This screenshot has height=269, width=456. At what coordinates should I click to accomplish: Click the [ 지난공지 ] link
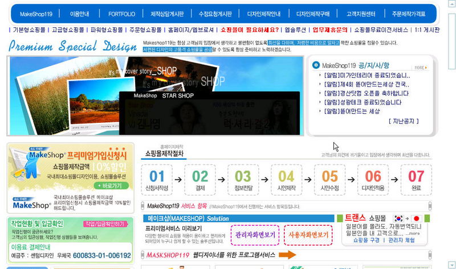404,121
